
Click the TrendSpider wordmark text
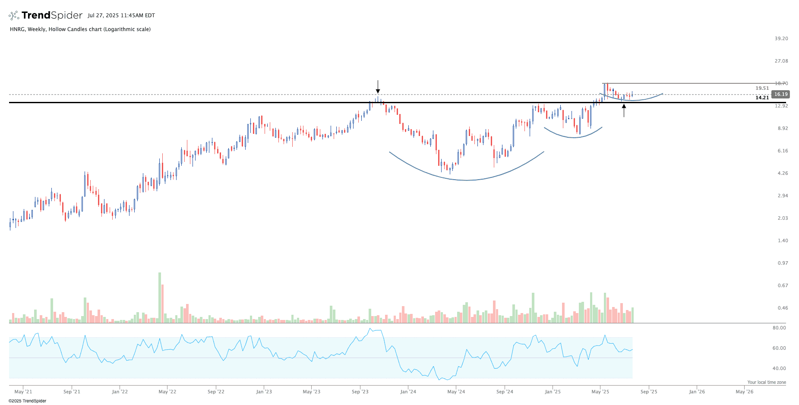[x=52, y=16]
